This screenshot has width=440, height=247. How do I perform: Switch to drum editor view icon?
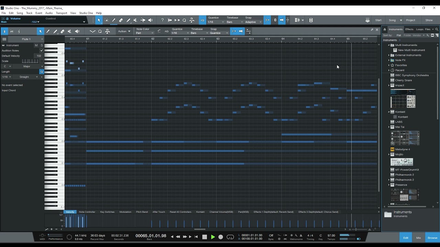[12, 31]
